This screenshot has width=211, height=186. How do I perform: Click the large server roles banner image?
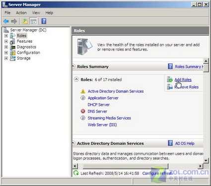pyautogui.click(x=85, y=47)
